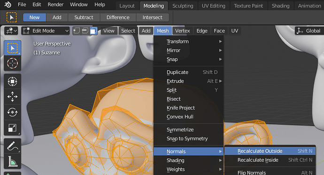The image size is (324, 175).
Task: Switch to the Texture Paint workspace tab
Action: pos(248,6)
